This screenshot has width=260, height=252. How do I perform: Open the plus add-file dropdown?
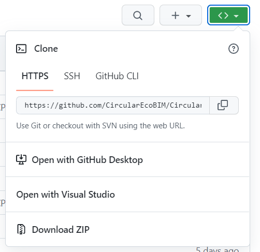pyautogui.click(x=181, y=15)
